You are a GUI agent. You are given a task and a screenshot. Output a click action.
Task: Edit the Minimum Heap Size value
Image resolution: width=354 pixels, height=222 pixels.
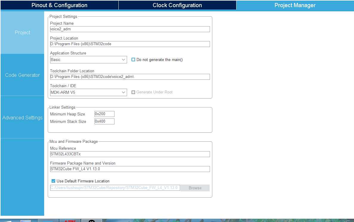(x=104, y=114)
